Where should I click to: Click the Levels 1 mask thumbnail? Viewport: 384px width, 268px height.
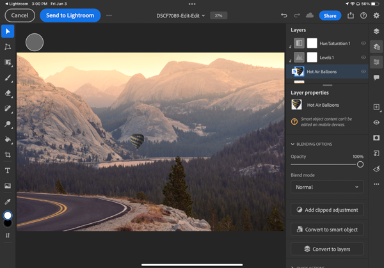click(312, 58)
